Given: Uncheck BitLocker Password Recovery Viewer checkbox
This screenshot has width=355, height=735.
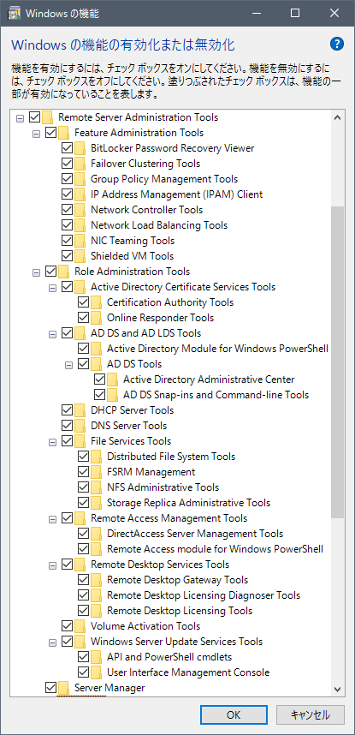Looking at the screenshot, I should pos(68,148).
